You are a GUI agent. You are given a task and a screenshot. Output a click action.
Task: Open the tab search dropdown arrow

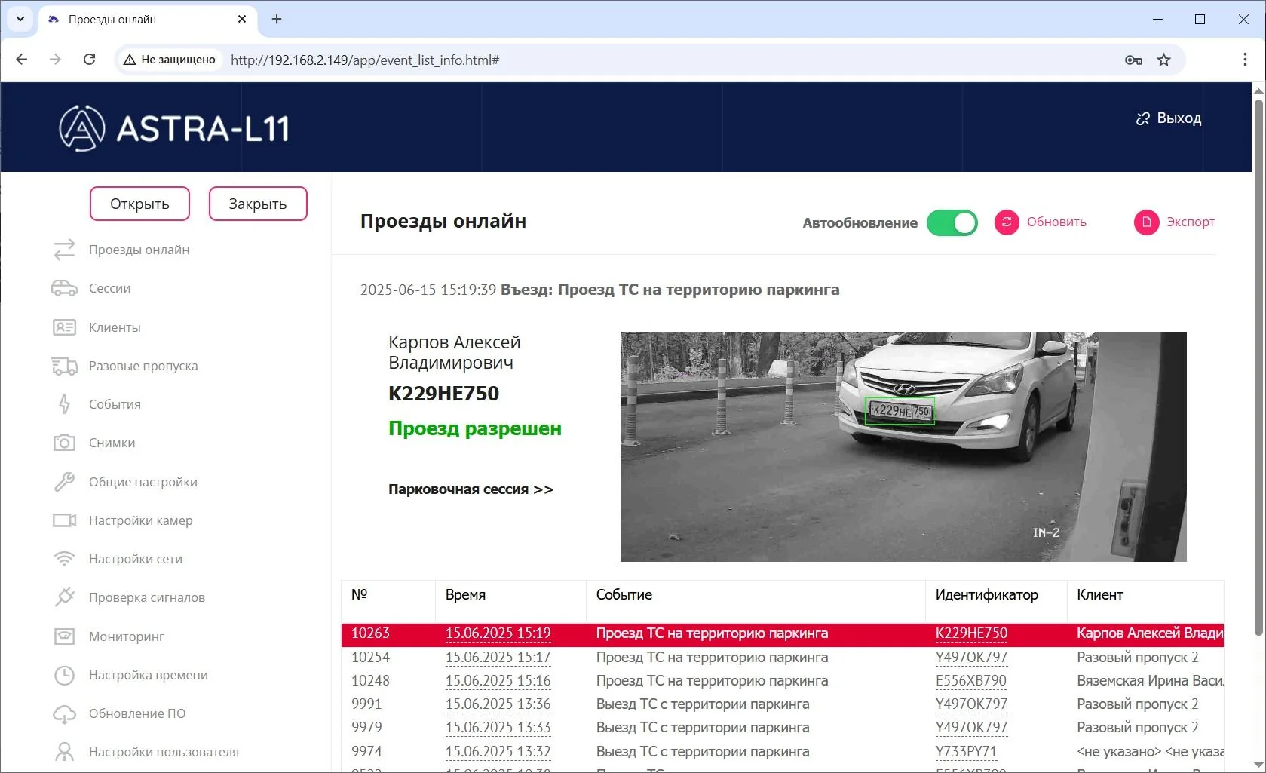[20, 19]
